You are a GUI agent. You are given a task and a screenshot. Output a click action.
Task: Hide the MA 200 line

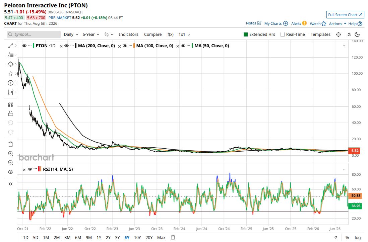66,46
